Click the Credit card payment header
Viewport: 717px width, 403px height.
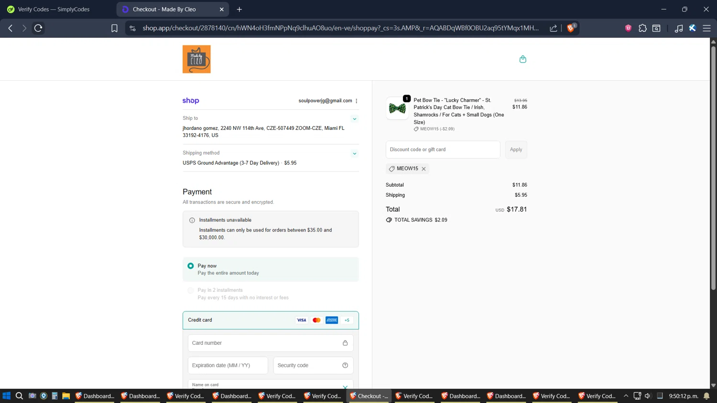(271, 320)
